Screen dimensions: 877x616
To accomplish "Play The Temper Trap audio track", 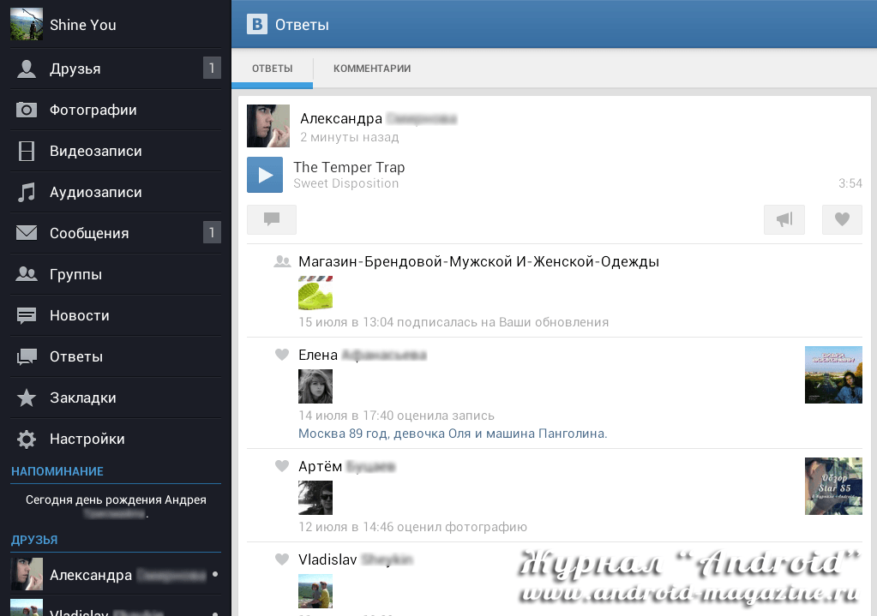I will point(265,175).
